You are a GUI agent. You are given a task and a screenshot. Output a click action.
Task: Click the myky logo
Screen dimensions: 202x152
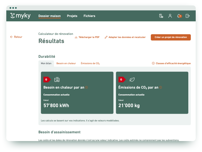tap(20, 16)
